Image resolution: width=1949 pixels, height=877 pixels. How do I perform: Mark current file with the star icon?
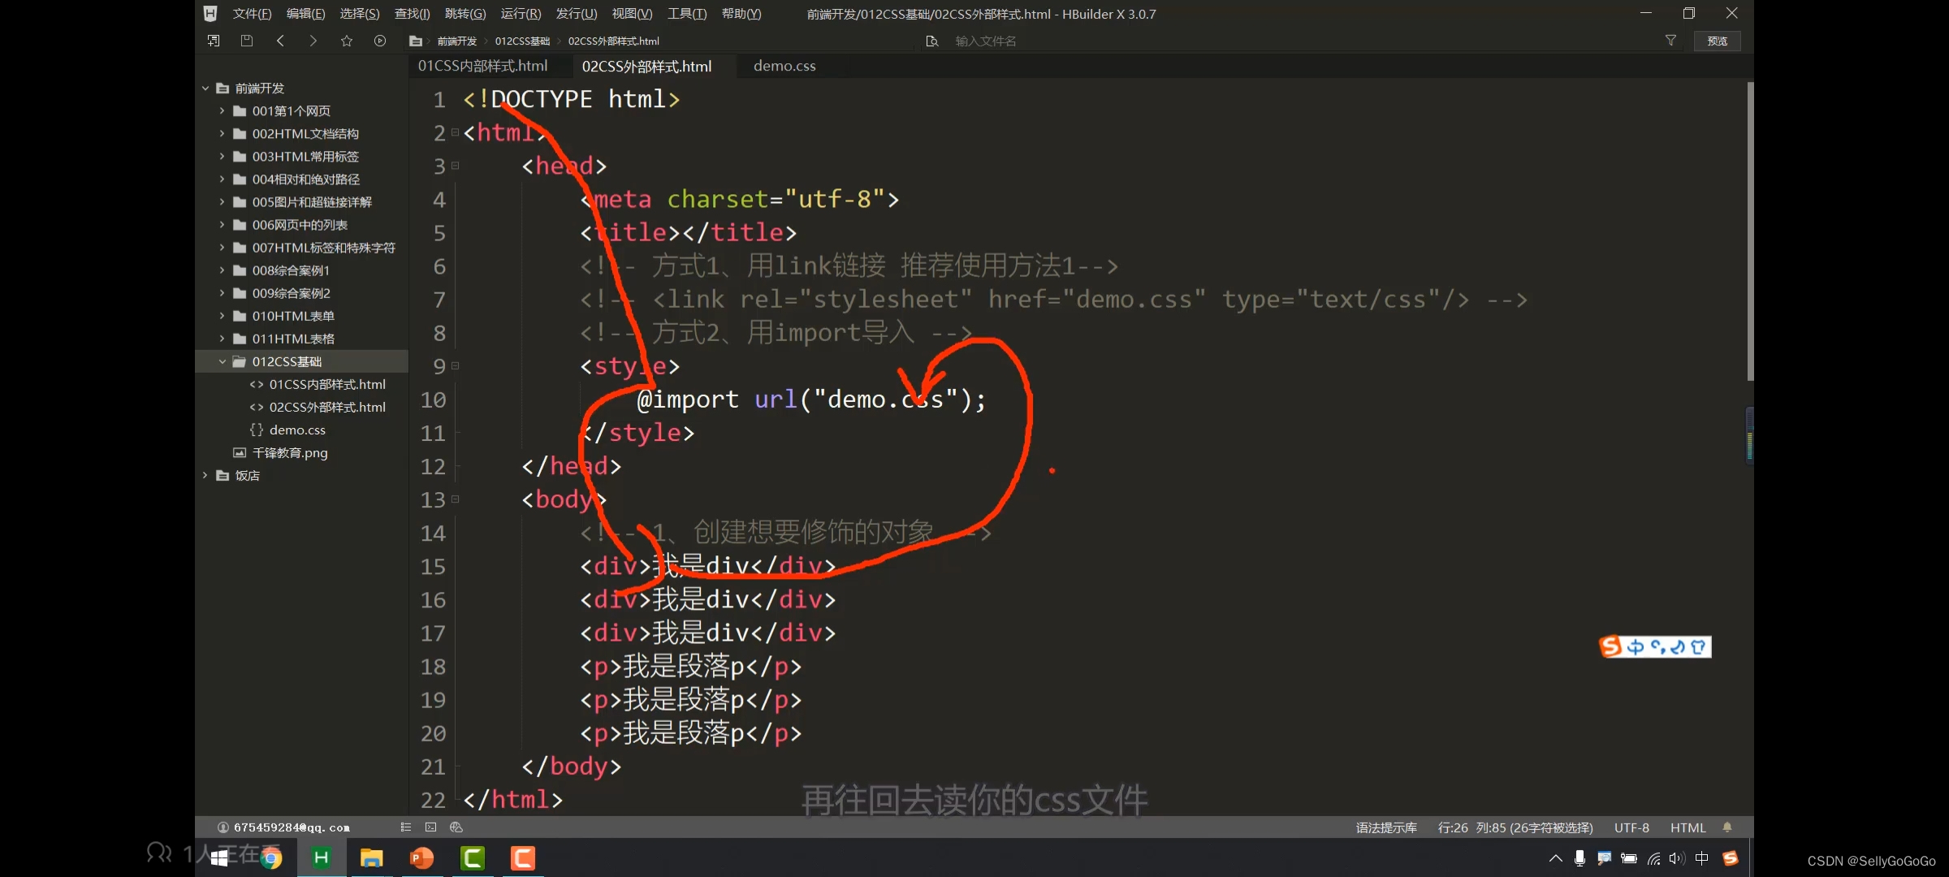tap(347, 41)
